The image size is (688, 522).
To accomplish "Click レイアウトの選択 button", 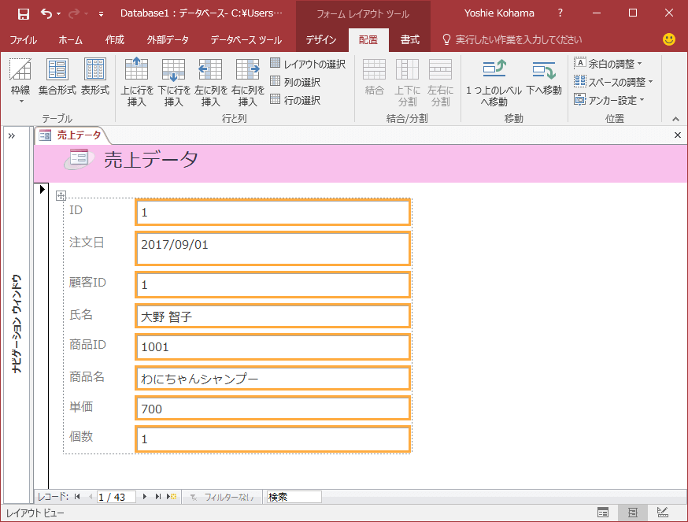I will [x=308, y=64].
